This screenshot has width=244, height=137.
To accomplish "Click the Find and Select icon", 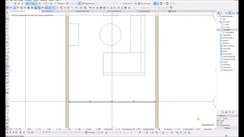I will coord(15,3).
